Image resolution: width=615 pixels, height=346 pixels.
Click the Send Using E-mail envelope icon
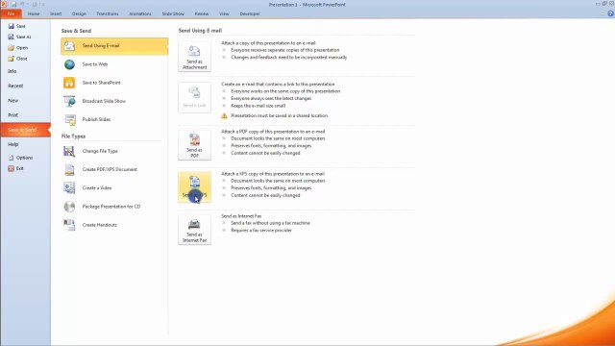click(x=69, y=46)
